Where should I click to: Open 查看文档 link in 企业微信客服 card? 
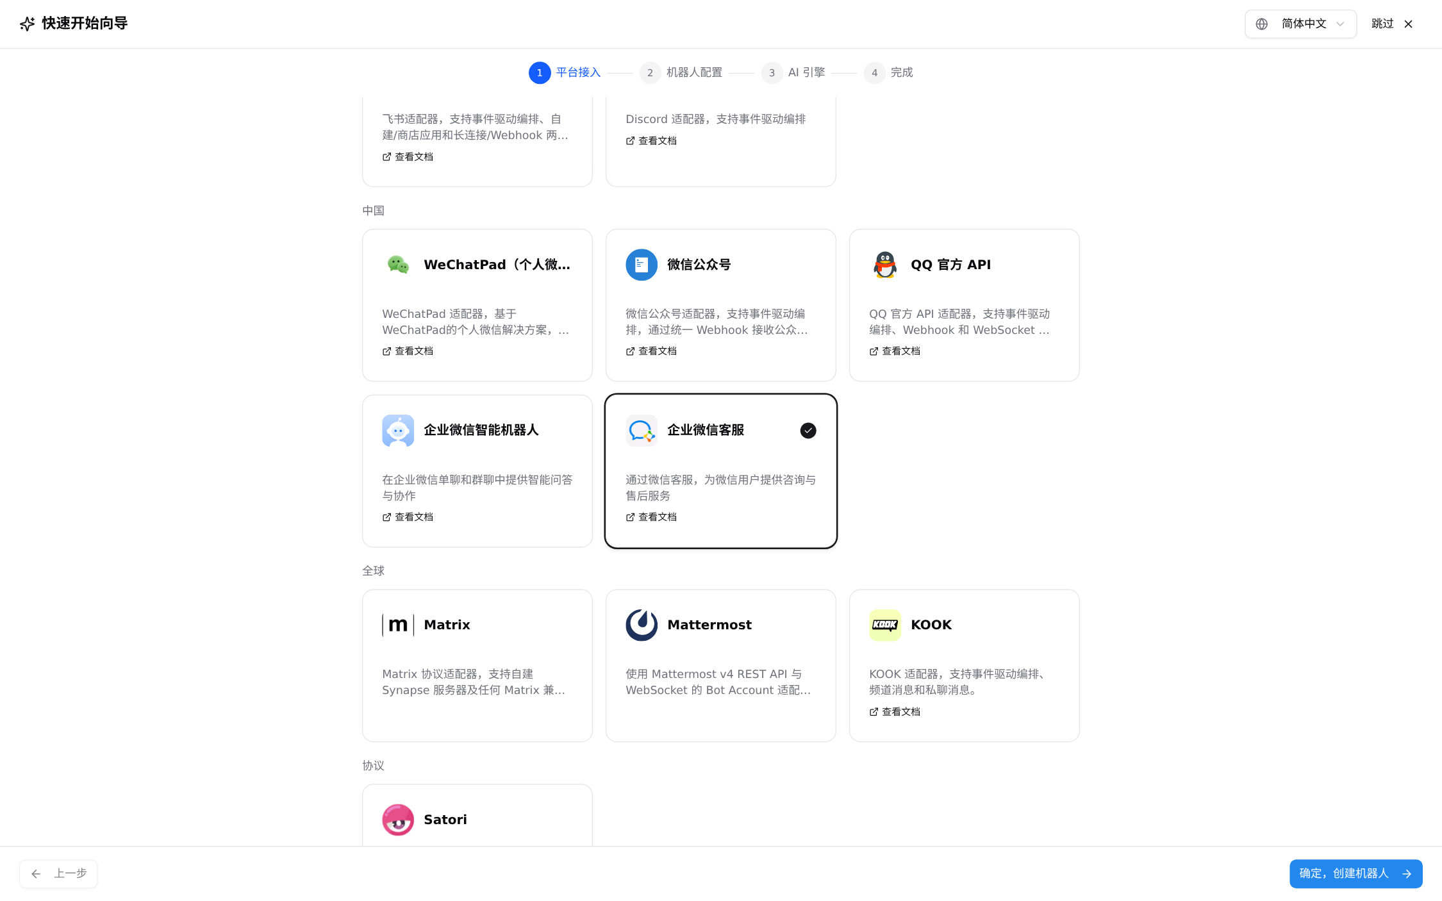651,517
